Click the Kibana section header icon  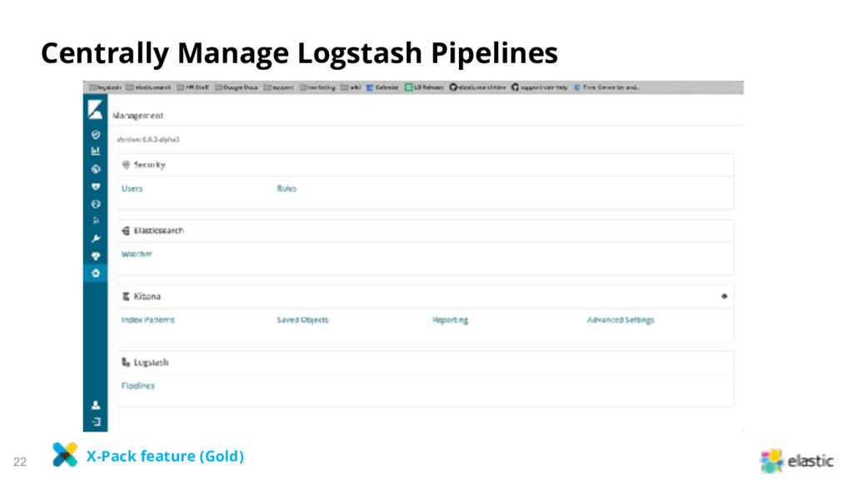(x=127, y=297)
